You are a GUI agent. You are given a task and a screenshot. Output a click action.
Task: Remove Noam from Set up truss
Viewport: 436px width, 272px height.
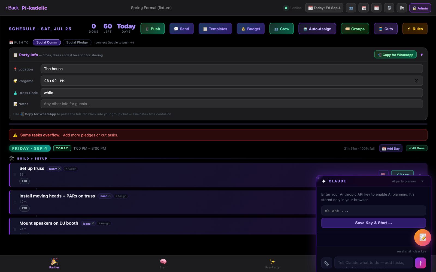59,169
